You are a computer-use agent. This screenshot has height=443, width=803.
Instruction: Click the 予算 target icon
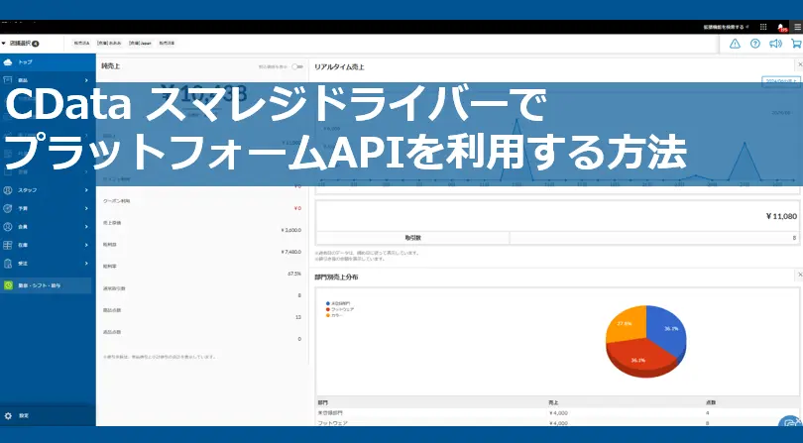click(x=8, y=208)
